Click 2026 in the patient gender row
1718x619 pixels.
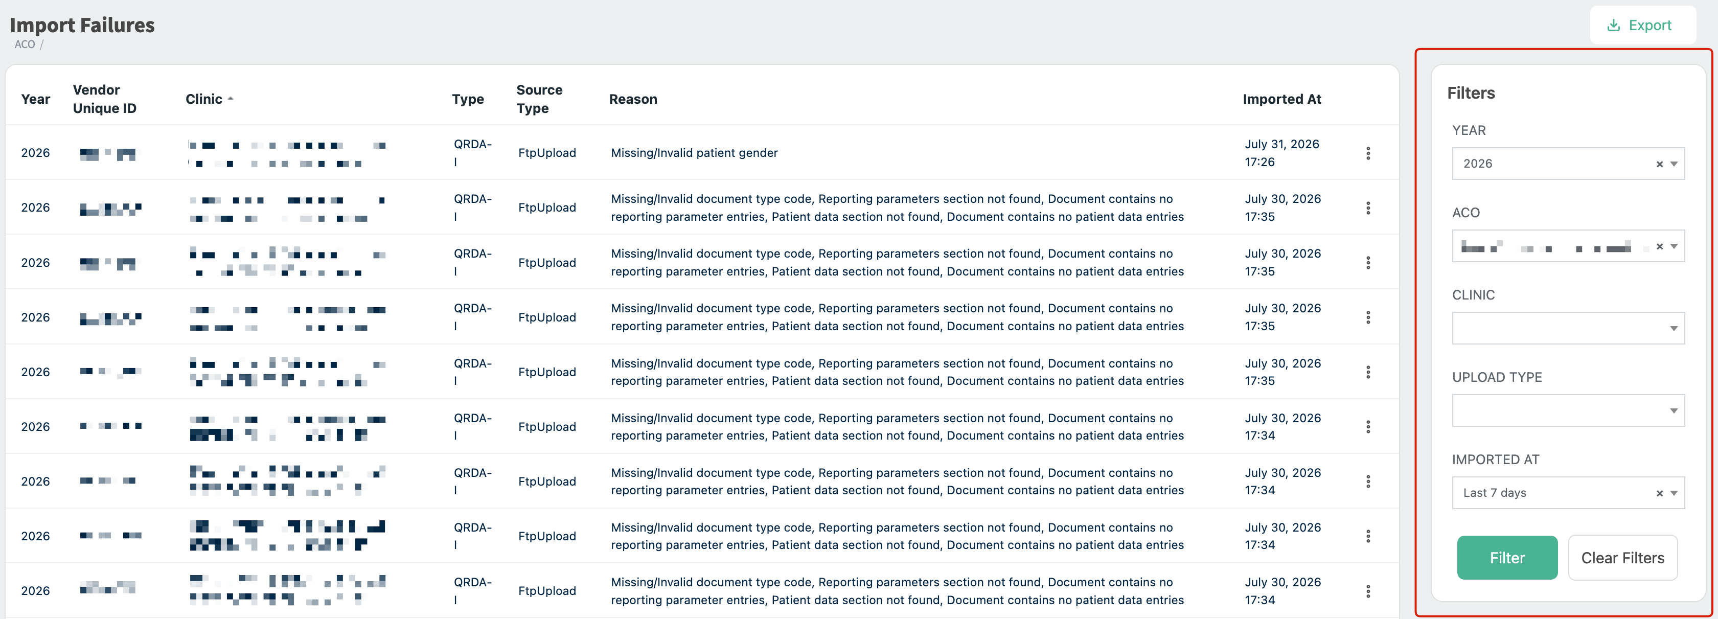[x=35, y=153]
